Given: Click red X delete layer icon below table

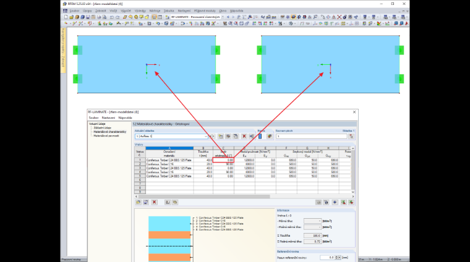Looking at the screenshot, I should [155, 203].
